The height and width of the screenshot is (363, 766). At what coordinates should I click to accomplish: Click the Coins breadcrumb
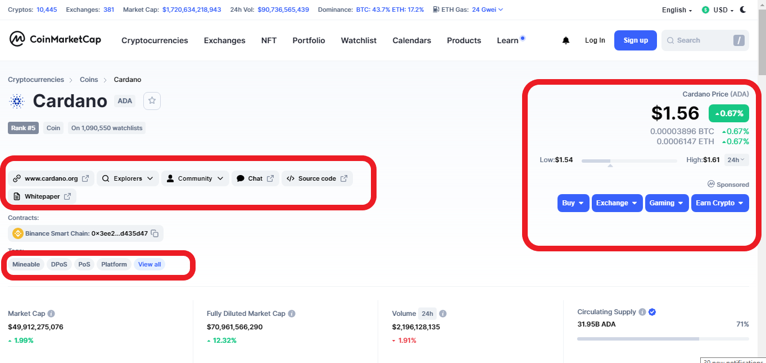(x=89, y=80)
